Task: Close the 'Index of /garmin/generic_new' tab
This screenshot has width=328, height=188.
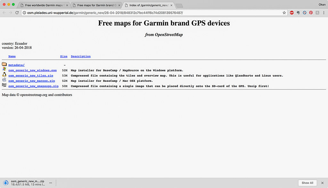Action: (x=171, y=5)
